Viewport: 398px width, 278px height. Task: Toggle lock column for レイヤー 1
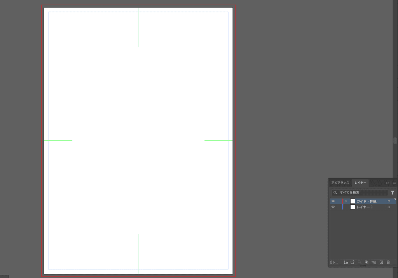(x=338, y=207)
